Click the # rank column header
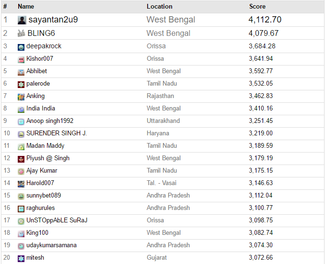325x264 pixels. pyautogui.click(x=5, y=7)
